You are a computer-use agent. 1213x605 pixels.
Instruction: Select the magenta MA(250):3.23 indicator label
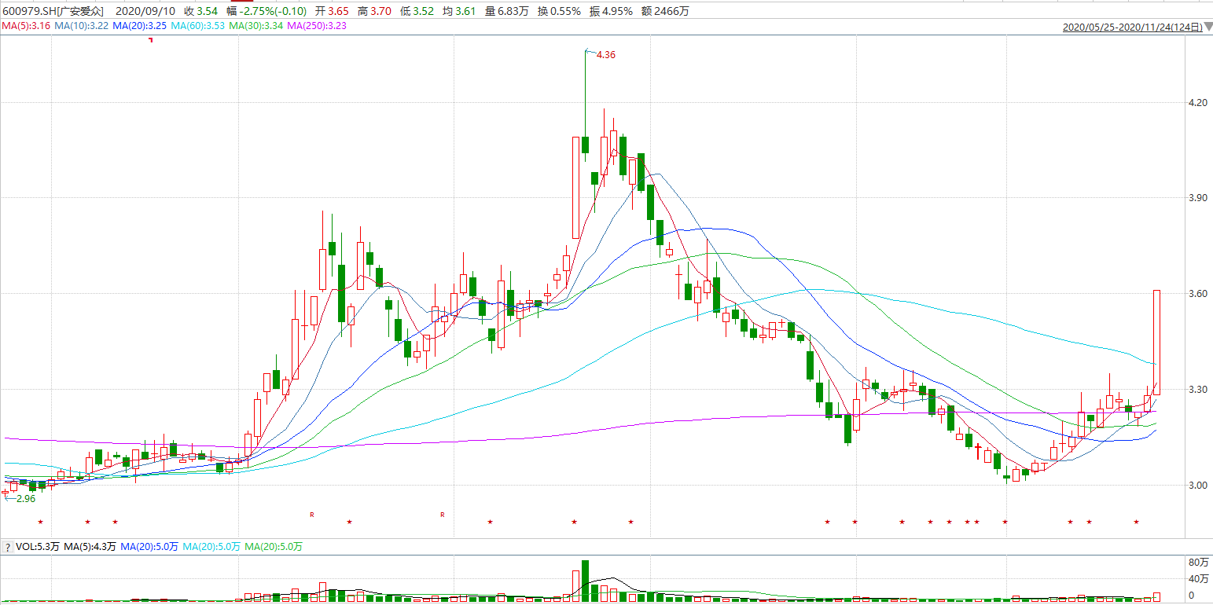(x=317, y=26)
